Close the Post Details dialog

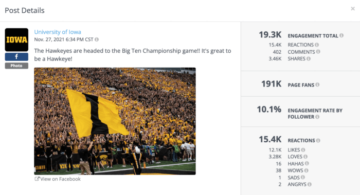353,9
